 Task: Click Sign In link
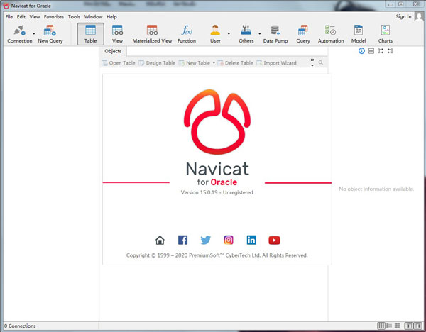tap(403, 16)
